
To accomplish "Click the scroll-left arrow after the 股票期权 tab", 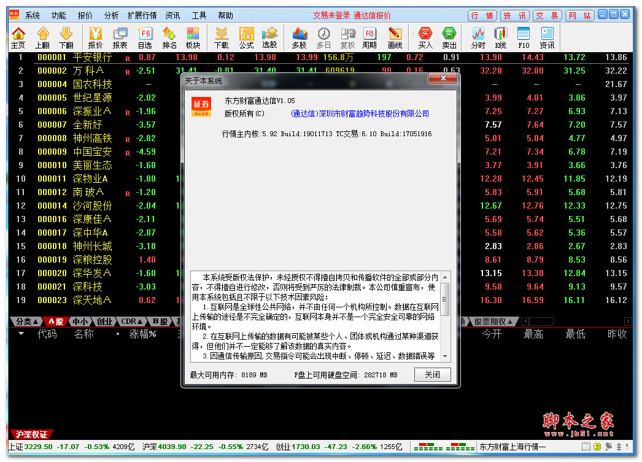I will 525,321.
